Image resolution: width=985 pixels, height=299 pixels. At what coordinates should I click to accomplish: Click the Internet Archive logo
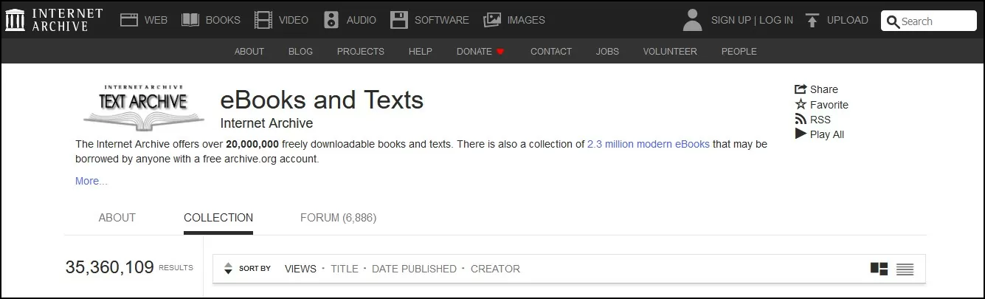click(x=53, y=20)
